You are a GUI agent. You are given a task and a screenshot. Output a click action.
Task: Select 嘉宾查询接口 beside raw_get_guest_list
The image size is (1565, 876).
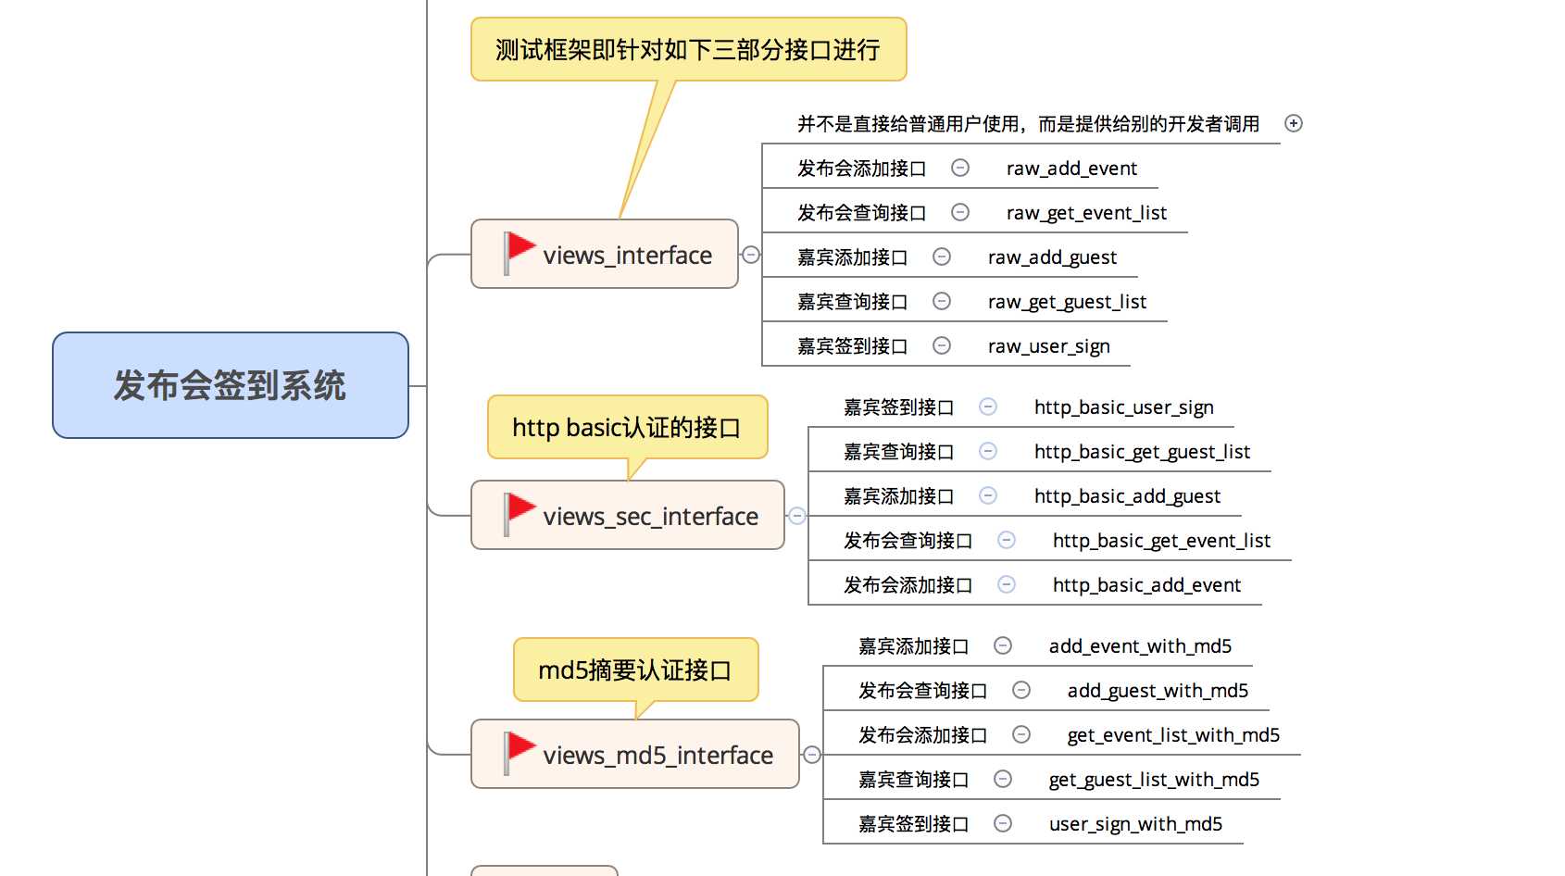coord(853,302)
